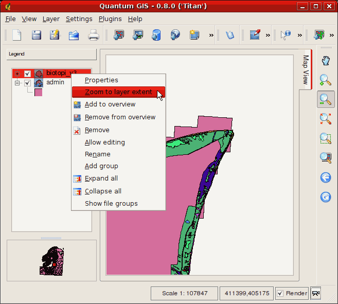The height and width of the screenshot is (304, 338).
Task: Select the Zoom Out tool
Action: tap(326, 99)
